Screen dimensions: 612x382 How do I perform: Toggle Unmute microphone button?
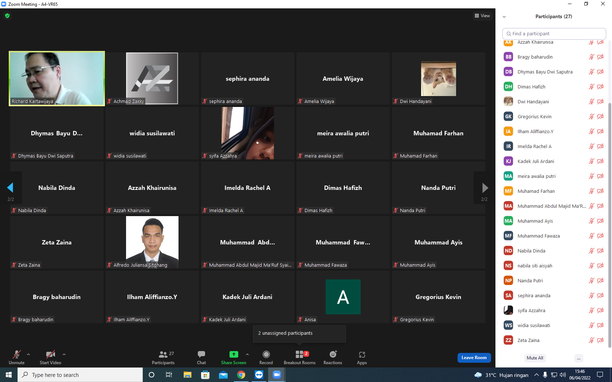click(x=17, y=354)
